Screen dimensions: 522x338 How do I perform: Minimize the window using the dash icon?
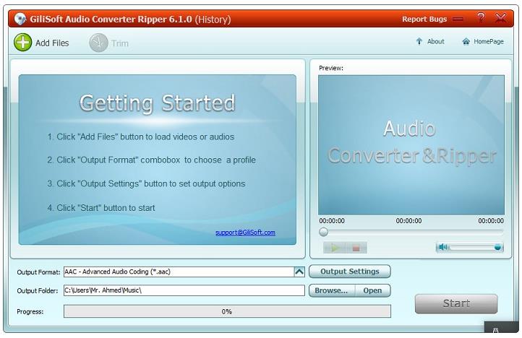click(458, 19)
